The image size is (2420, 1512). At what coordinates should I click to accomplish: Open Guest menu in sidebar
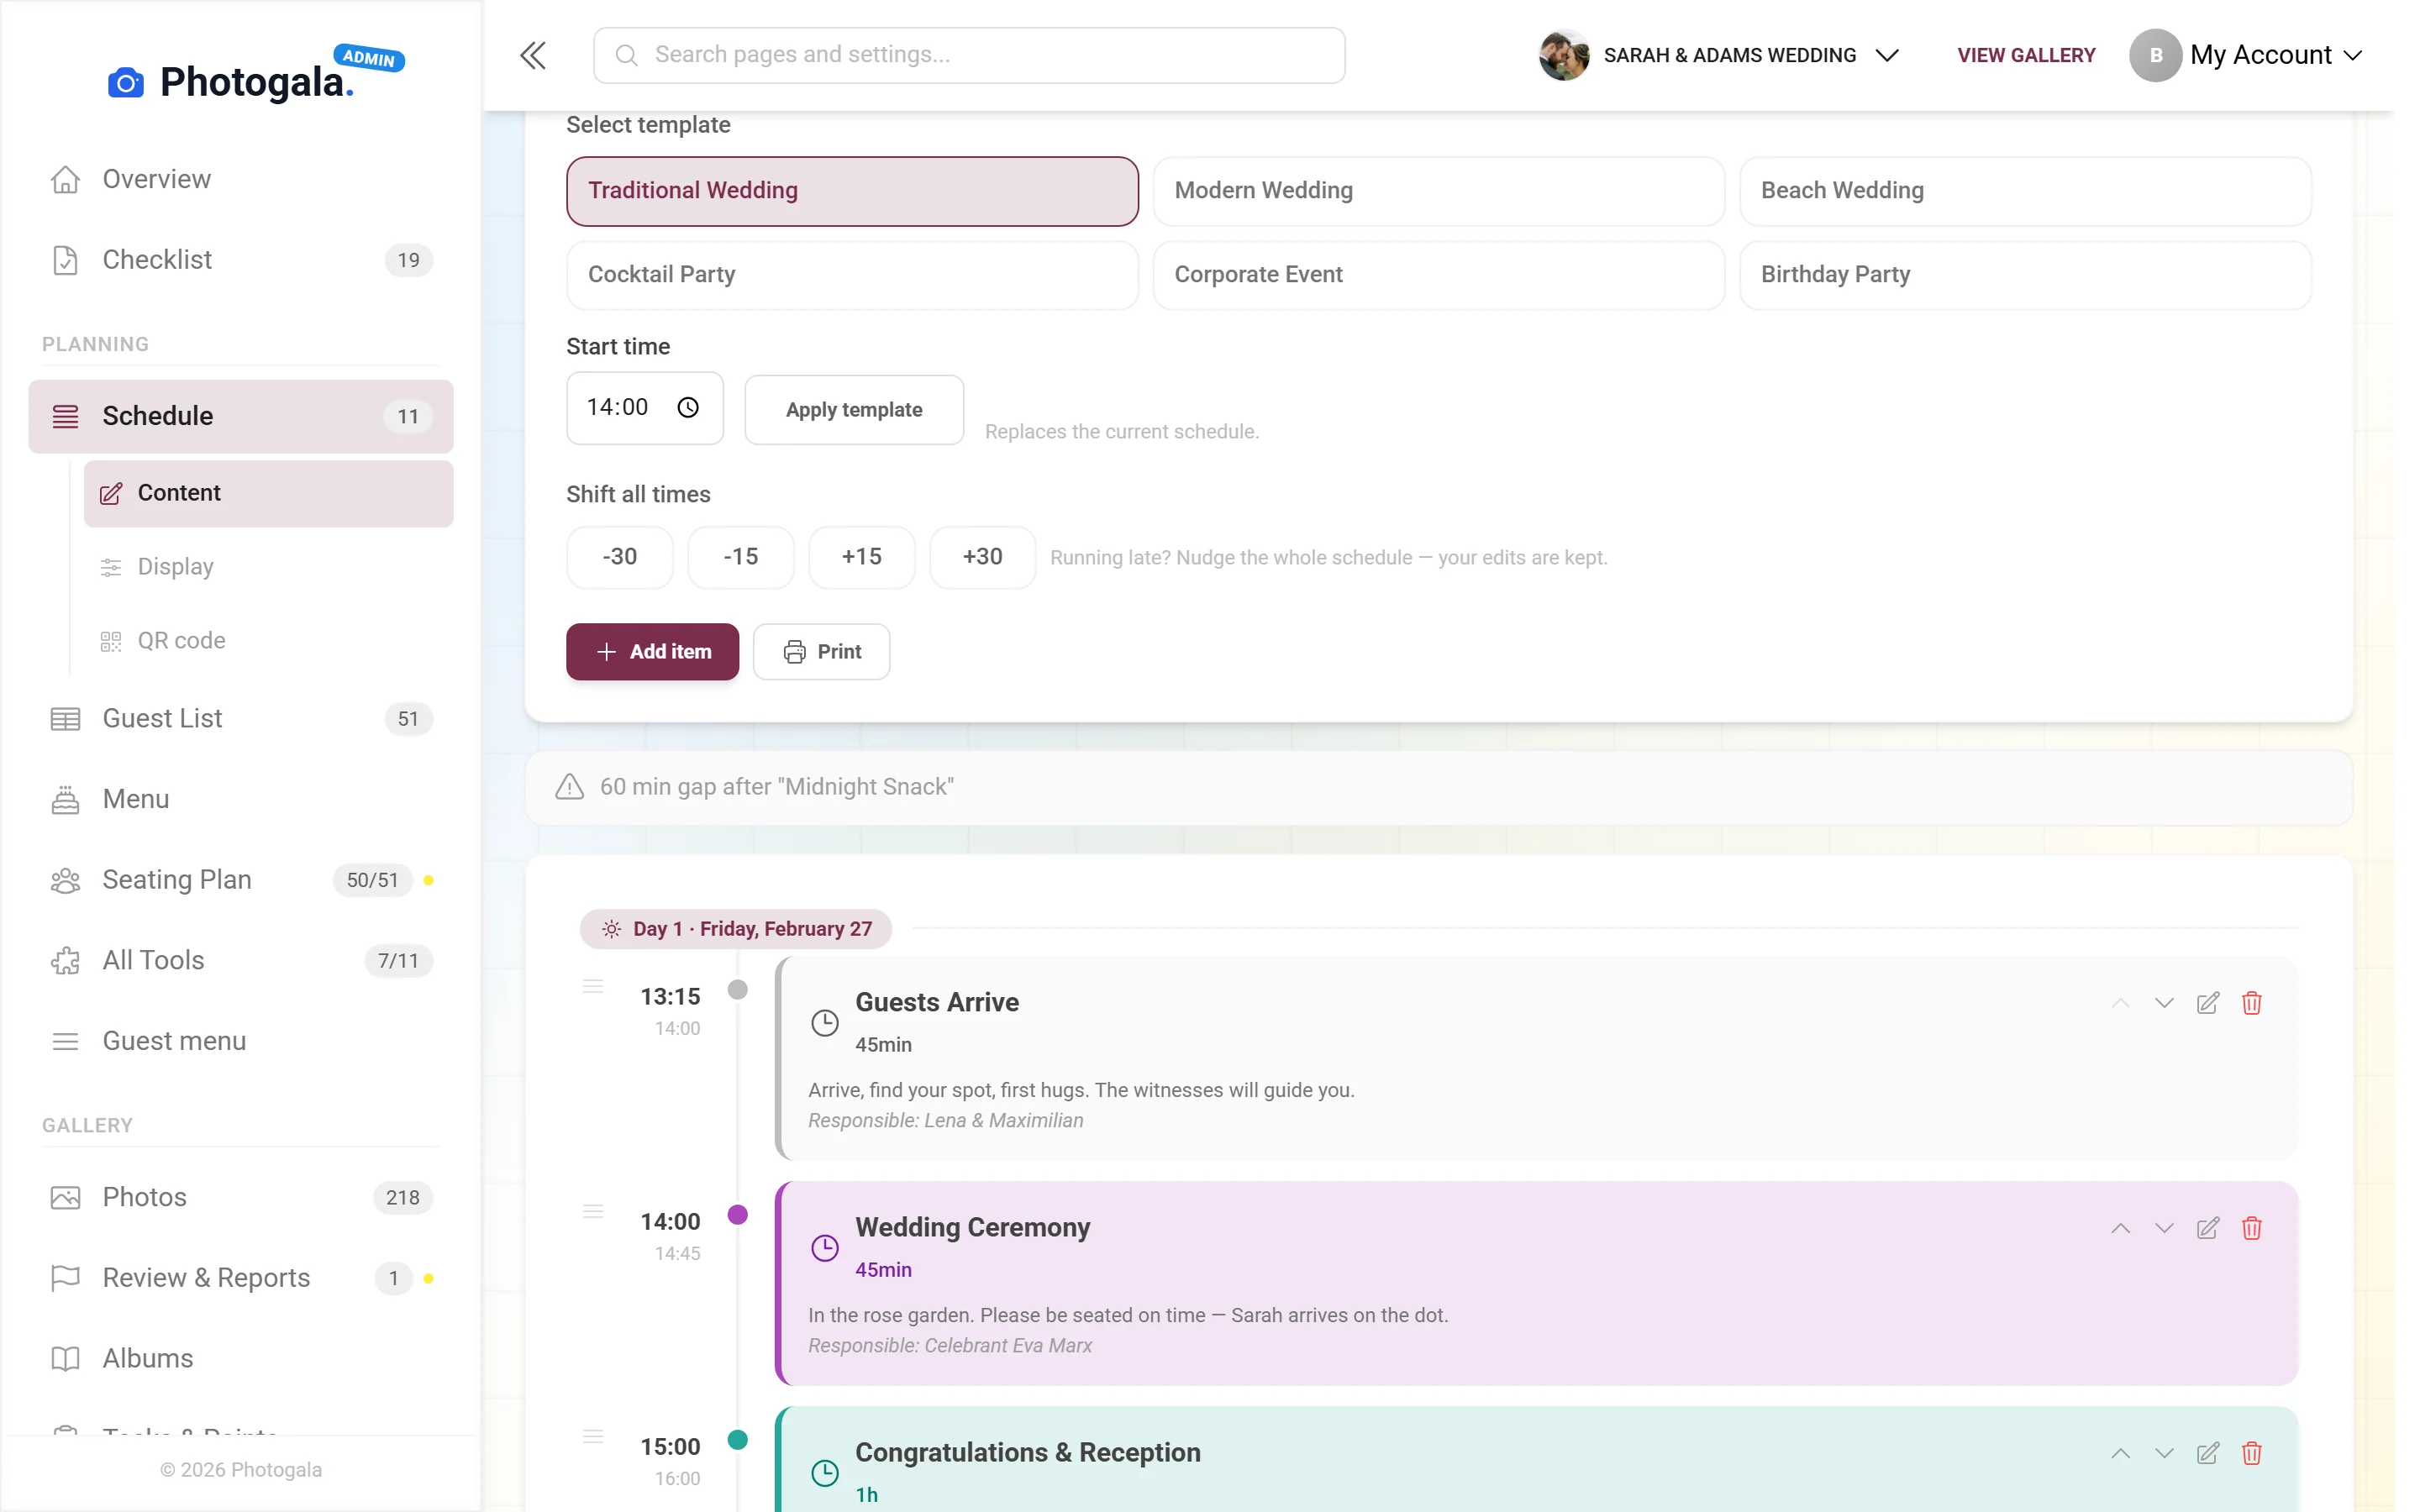(x=241, y=1041)
